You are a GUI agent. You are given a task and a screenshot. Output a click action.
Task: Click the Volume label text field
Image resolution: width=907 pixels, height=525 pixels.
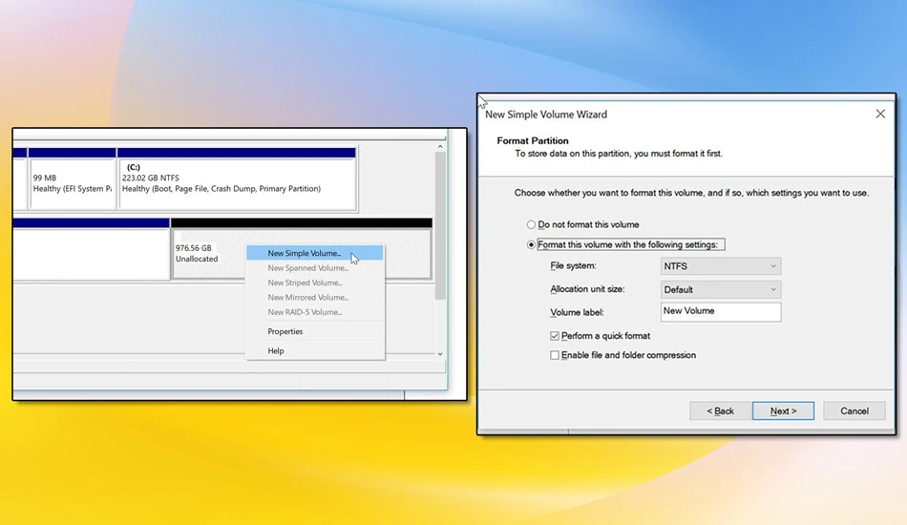click(x=721, y=311)
